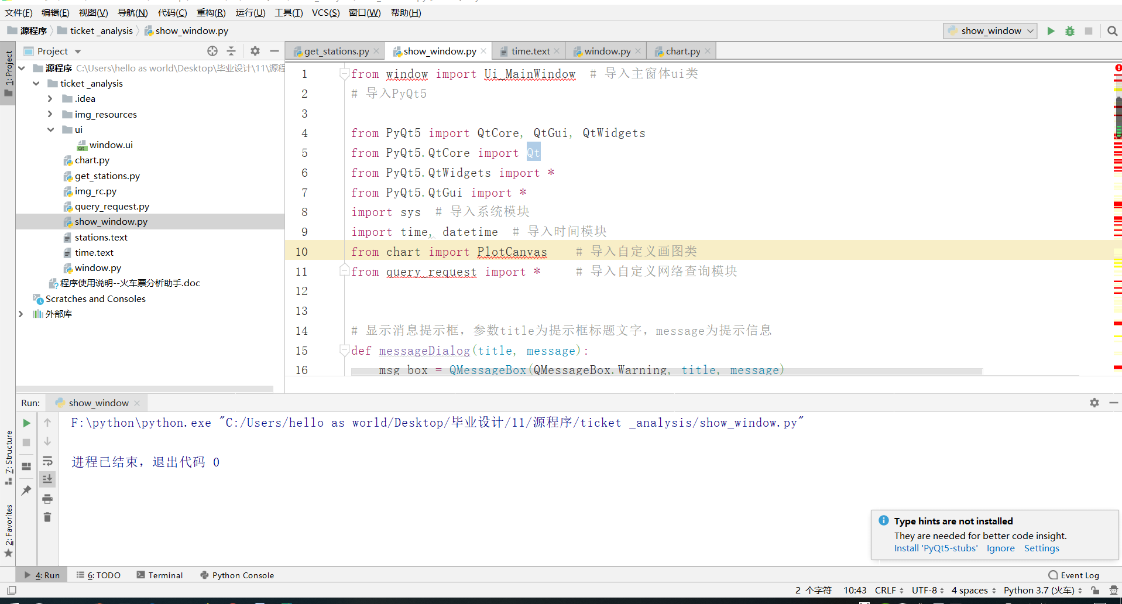The image size is (1122, 604).
Task: Expand the img_resources folder
Action: [50, 114]
